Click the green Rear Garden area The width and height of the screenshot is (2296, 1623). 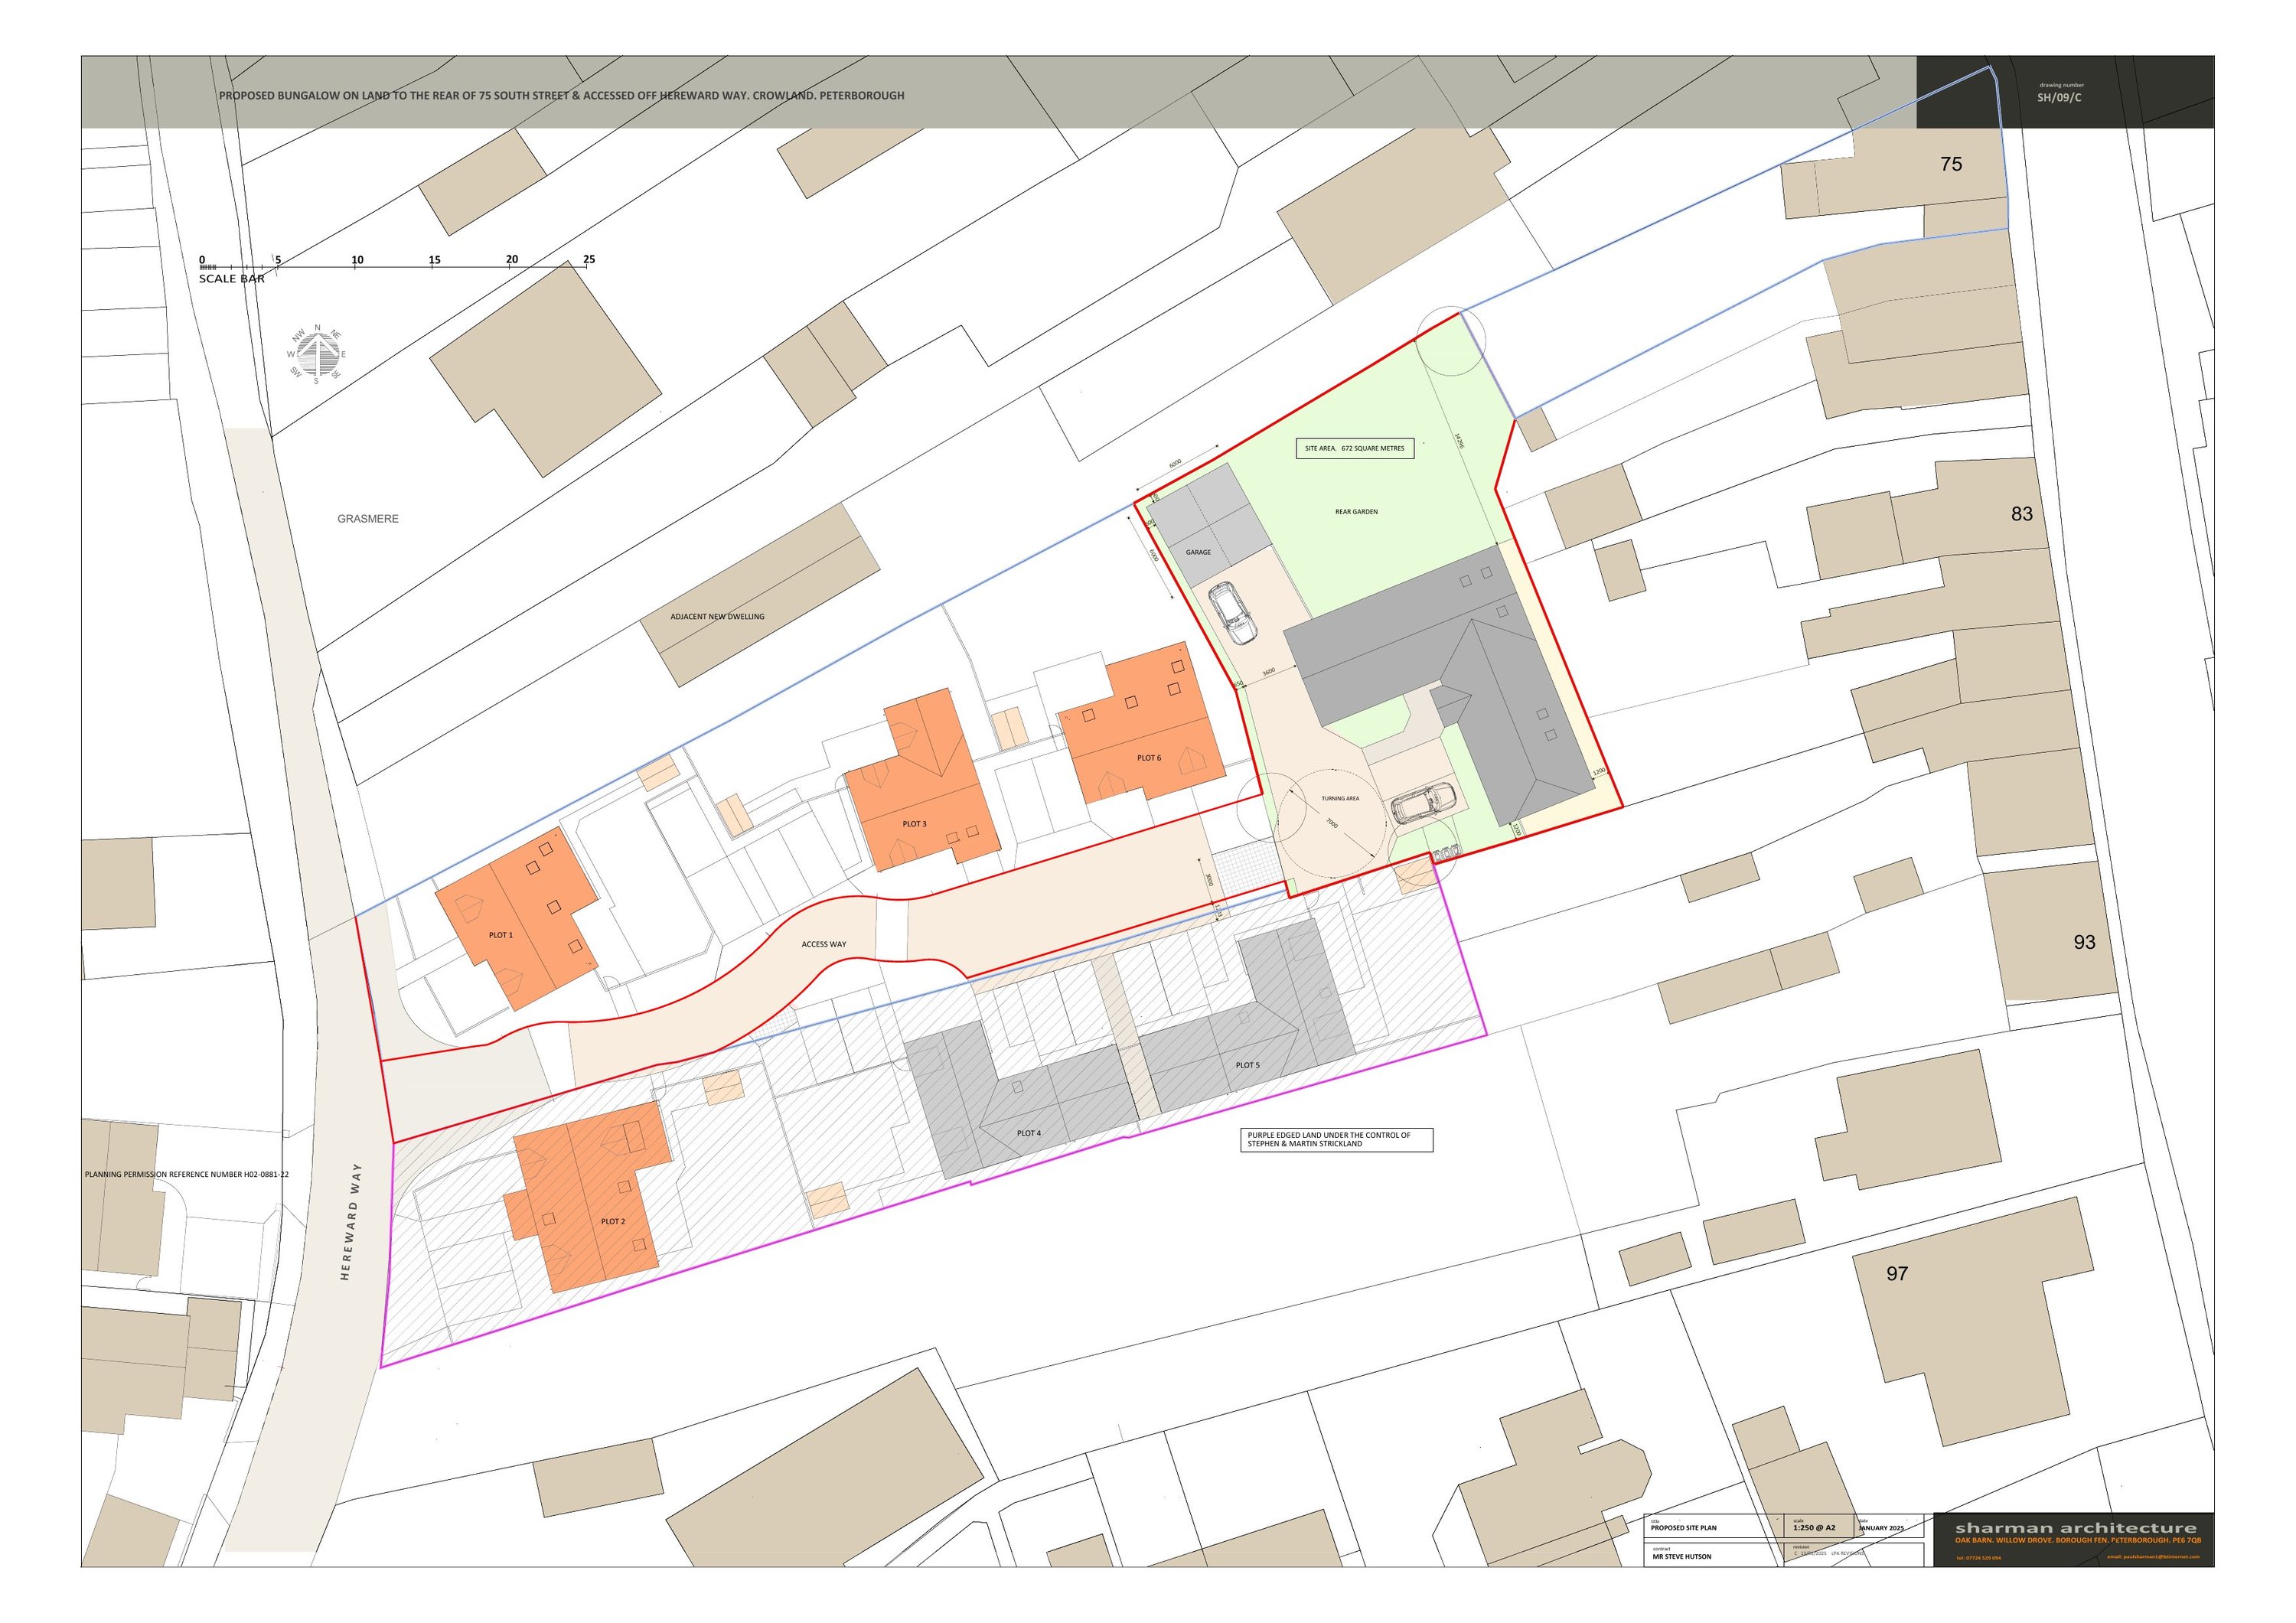point(1356,512)
